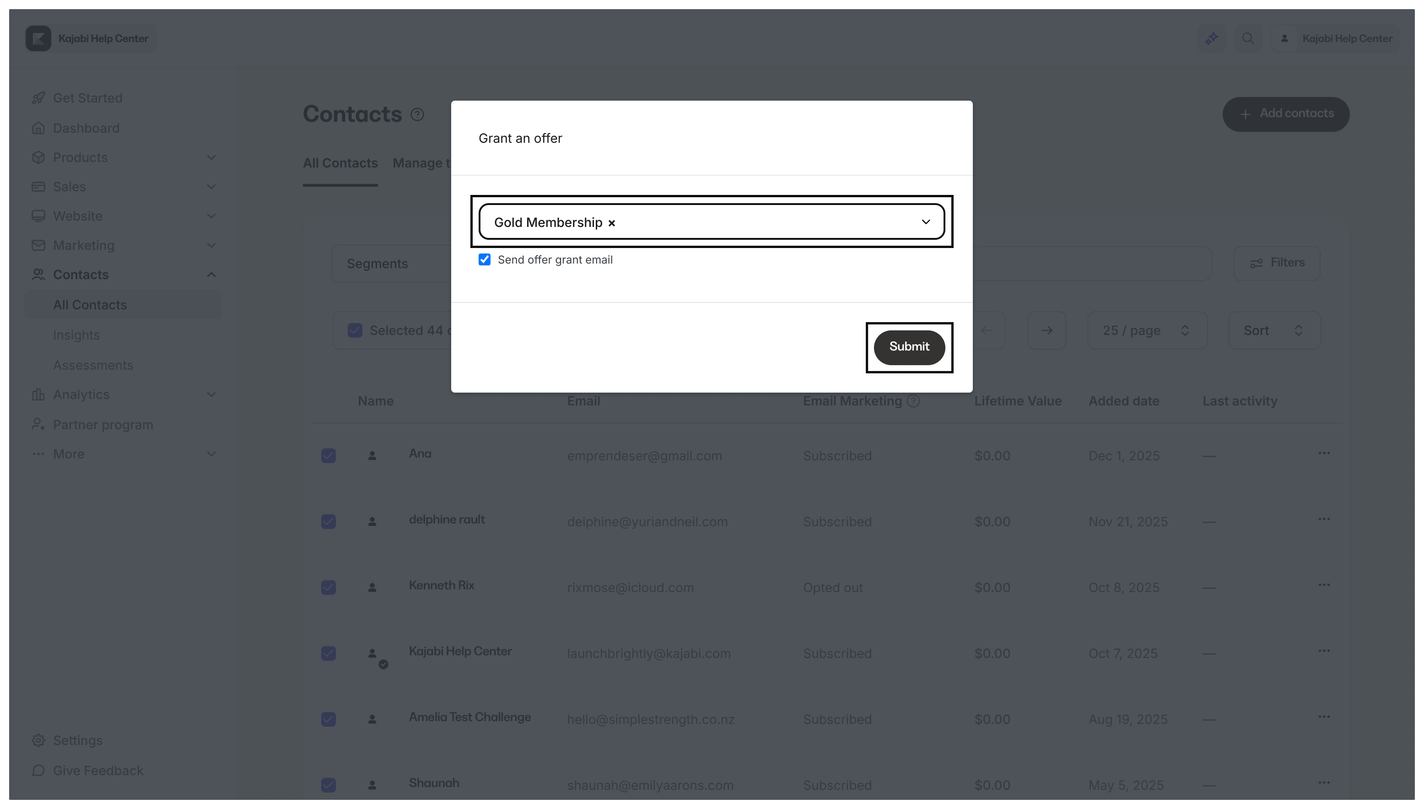This screenshot has width=1424, height=809.
Task: Click the Contacts people icon in sidebar
Action: coord(38,275)
